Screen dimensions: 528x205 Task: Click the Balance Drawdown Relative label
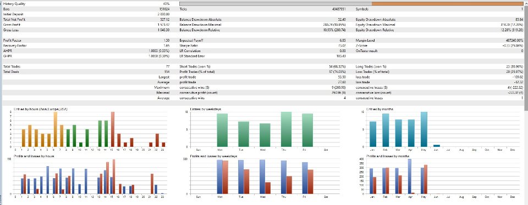[x=200, y=30]
